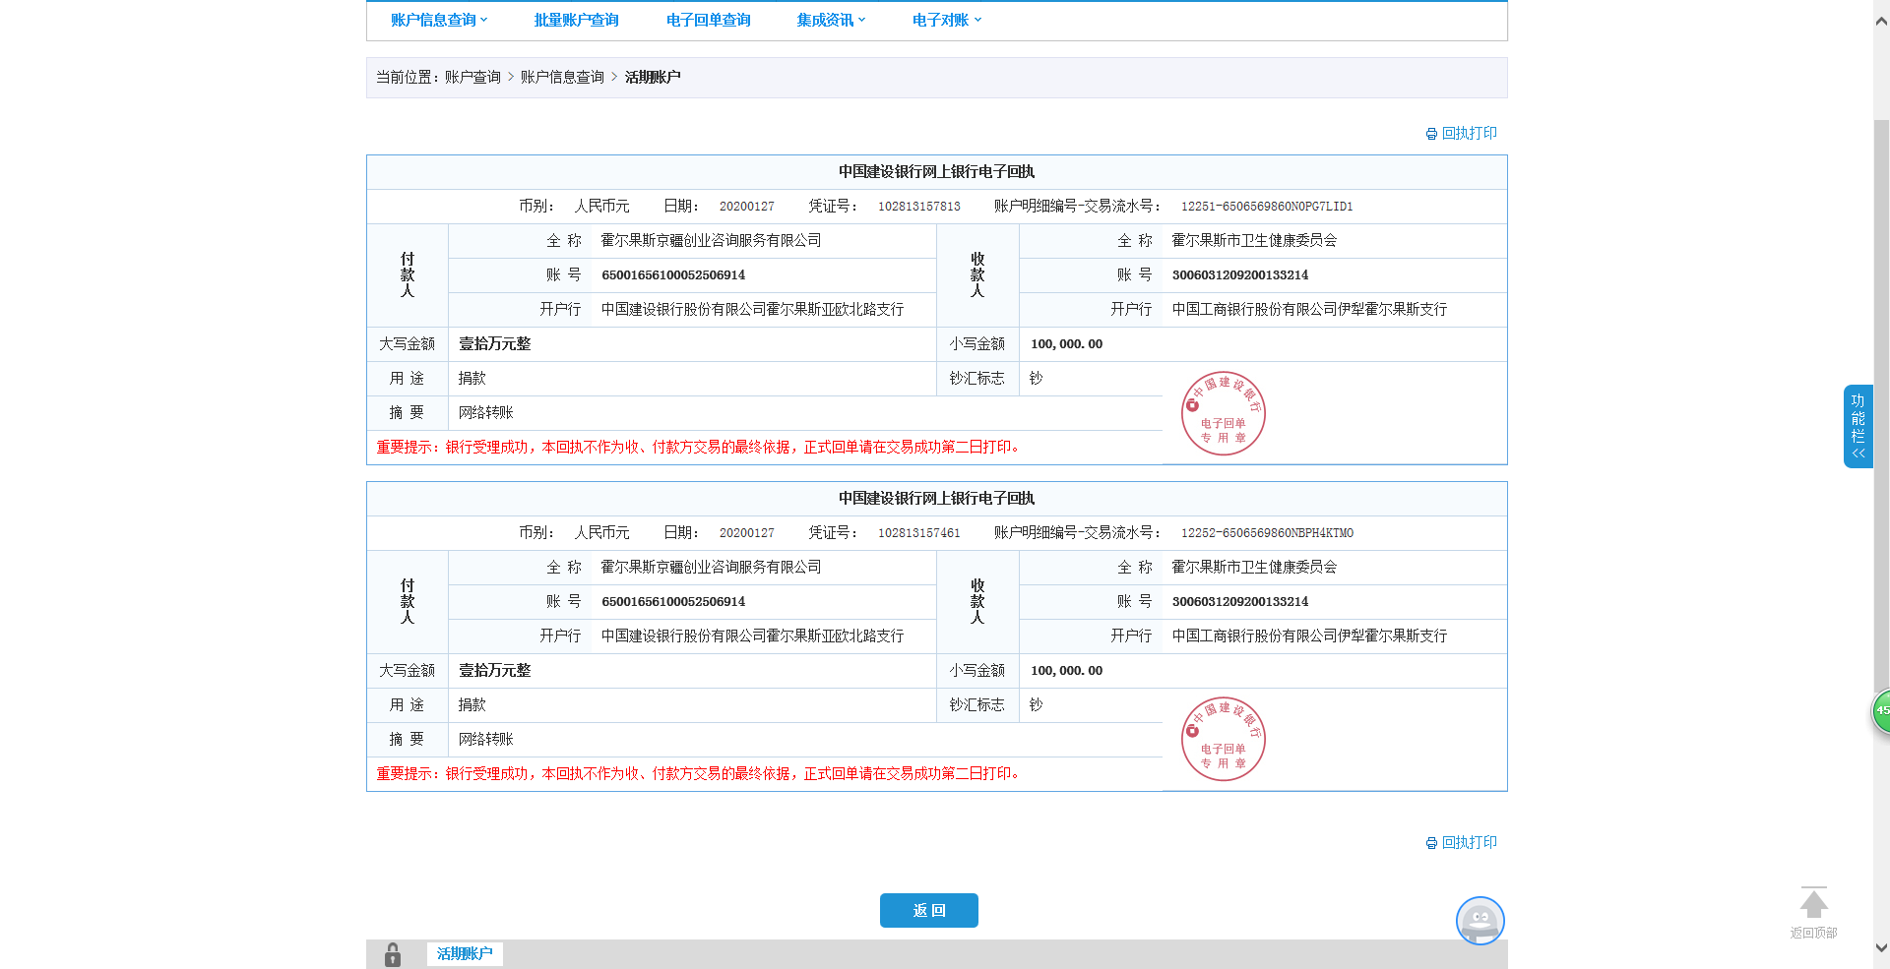The image size is (1890, 969).
Task: Click the second receipt's 电子回单专用章 stamp
Action: pyautogui.click(x=1223, y=739)
